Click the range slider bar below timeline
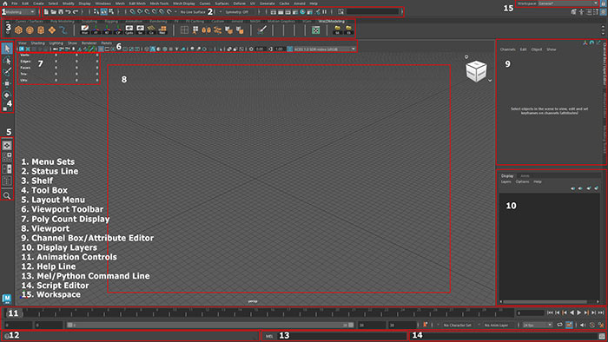The width and height of the screenshot is (608, 342). coord(210,325)
